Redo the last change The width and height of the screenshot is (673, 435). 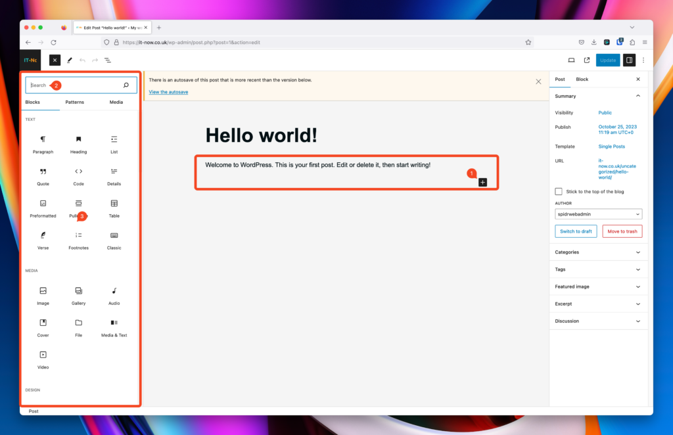coord(95,60)
